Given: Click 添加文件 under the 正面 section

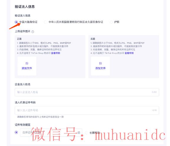Looking at the screenshot, I should pyautogui.click(x=27, y=66).
